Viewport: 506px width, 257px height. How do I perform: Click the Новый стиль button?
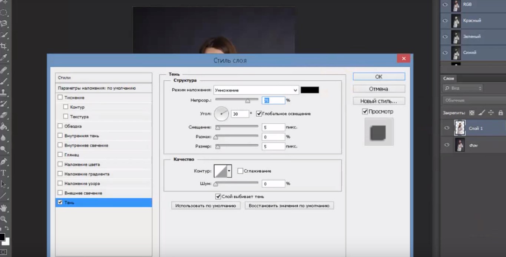click(x=378, y=101)
